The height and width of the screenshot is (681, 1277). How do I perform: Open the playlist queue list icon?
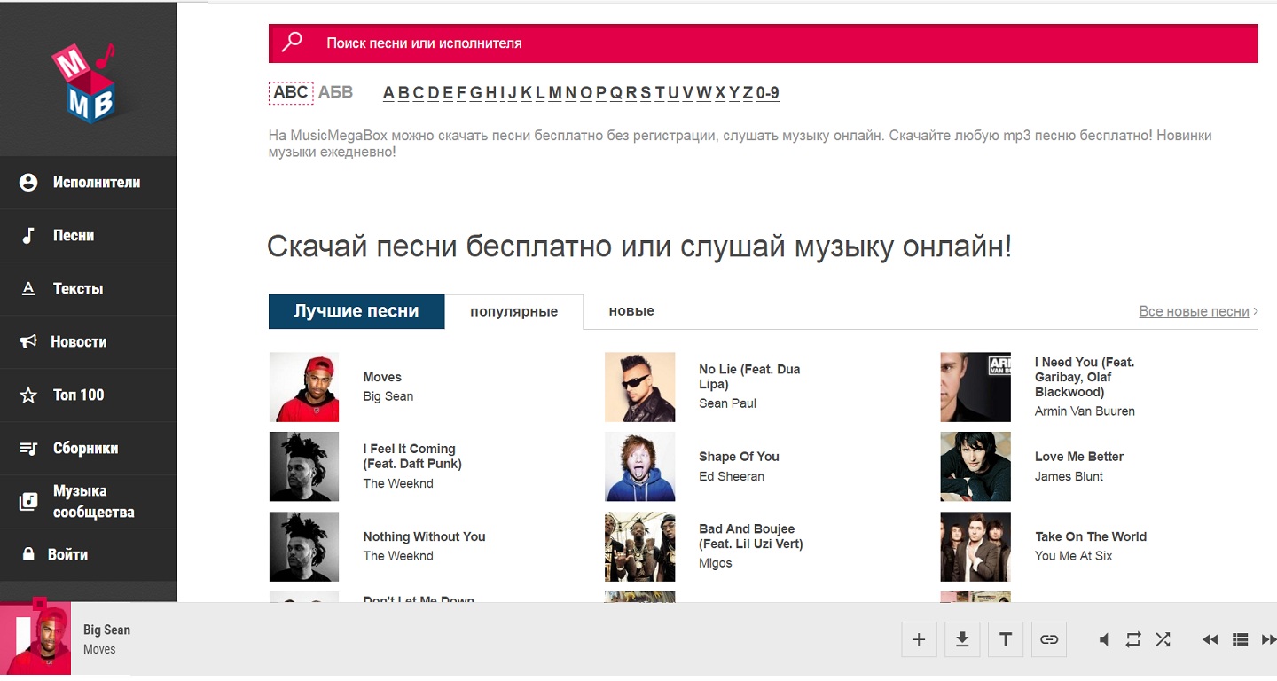pos(1241,639)
